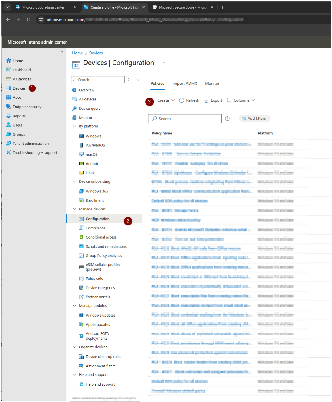Viewport: 332px width, 402px height.
Task: Open Conditional access
Action: point(101,237)
